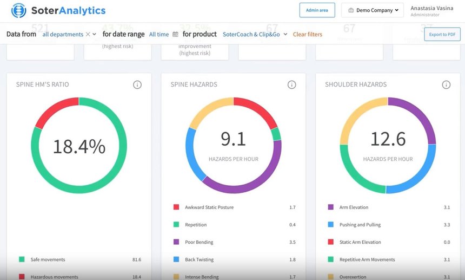465x280 pixels.
Task: Click the Pushing and Pulling value 3.3
Action: click(x=447, y=225)
